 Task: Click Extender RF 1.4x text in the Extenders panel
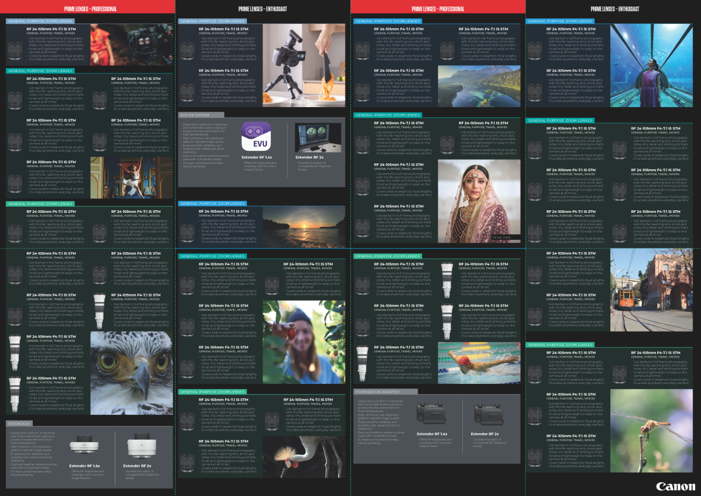pos(84,466)
